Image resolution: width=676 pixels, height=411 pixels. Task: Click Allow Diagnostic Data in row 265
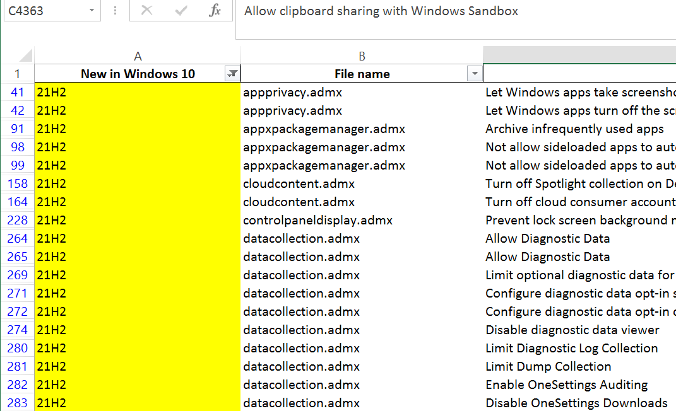(579, 257)
